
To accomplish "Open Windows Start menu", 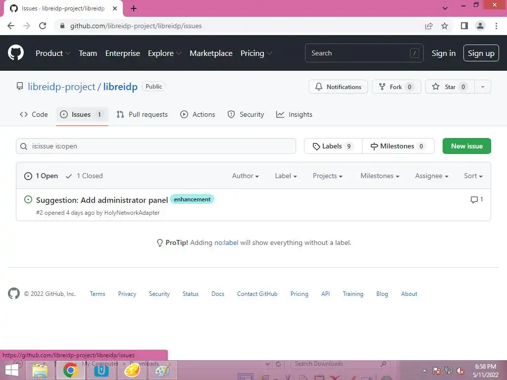I will click(x=12, y=370).
